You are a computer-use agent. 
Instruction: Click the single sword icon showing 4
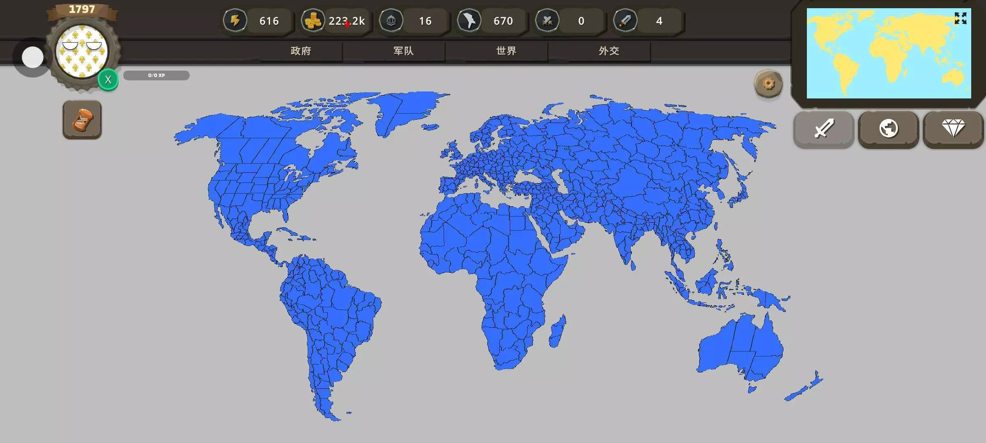point(625,21)
